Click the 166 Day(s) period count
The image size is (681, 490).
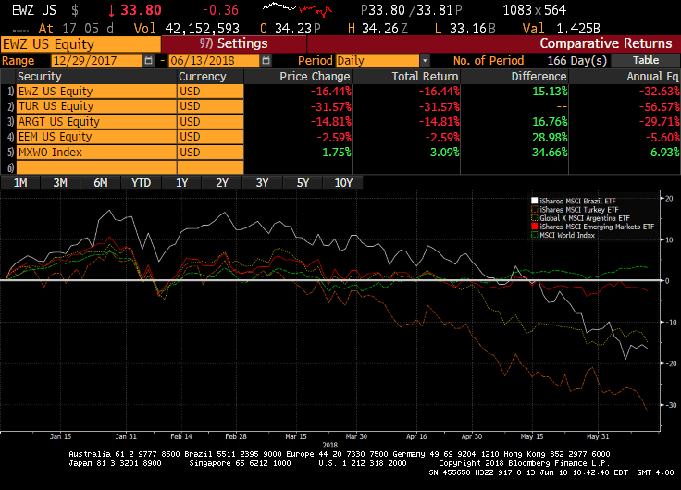pos(576,60)
